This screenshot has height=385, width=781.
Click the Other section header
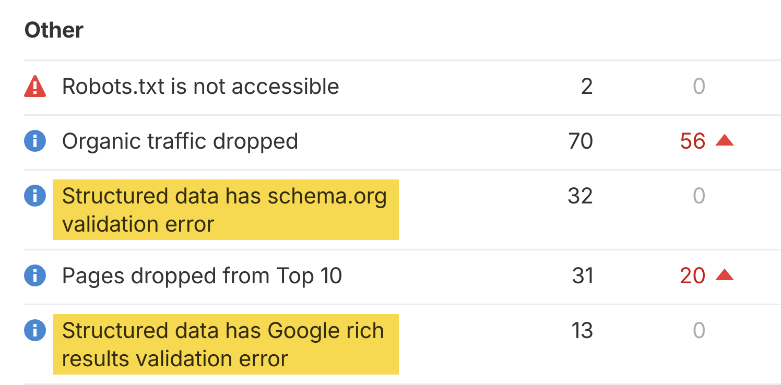point(53,30)
